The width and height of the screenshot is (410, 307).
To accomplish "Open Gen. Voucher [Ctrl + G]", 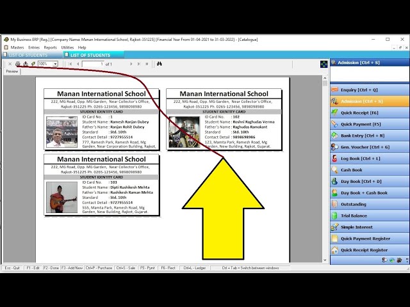I will coord(370,147).
